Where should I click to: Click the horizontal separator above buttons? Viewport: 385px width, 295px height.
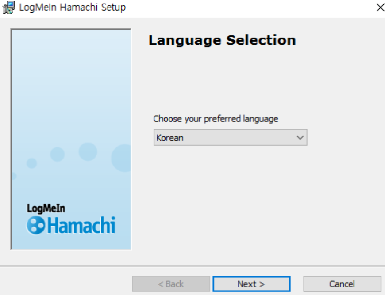192,266
